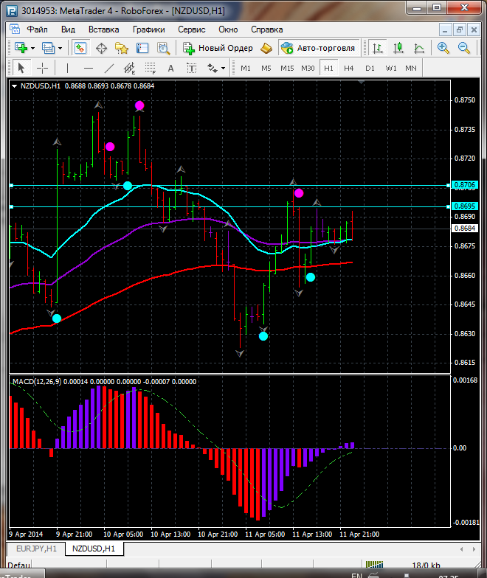Expand the arrows objects dropdown

tap(223, 68)
